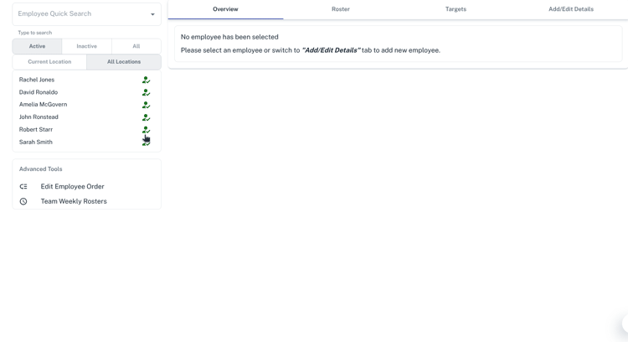This screenshot has width=628, height=342.
Task: Select the Overview tab
Action: point(225,9)
